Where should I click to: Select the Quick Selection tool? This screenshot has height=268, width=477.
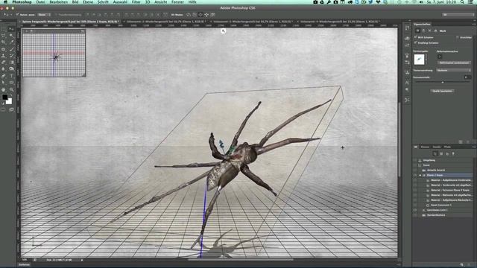pos(11,35)
